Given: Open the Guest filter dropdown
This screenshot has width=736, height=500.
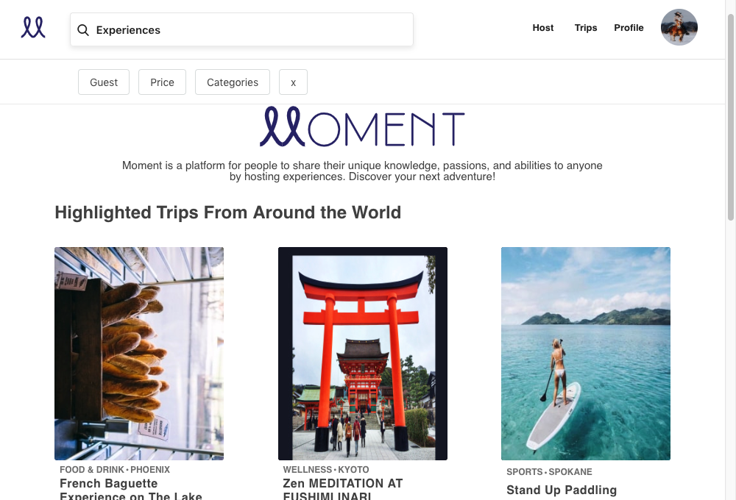Looking at the screenshot, I should coord(104,82).
